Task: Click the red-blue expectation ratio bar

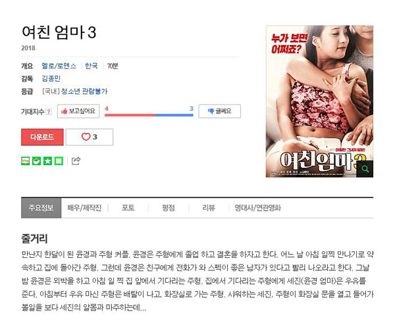Action: point(149,115)
